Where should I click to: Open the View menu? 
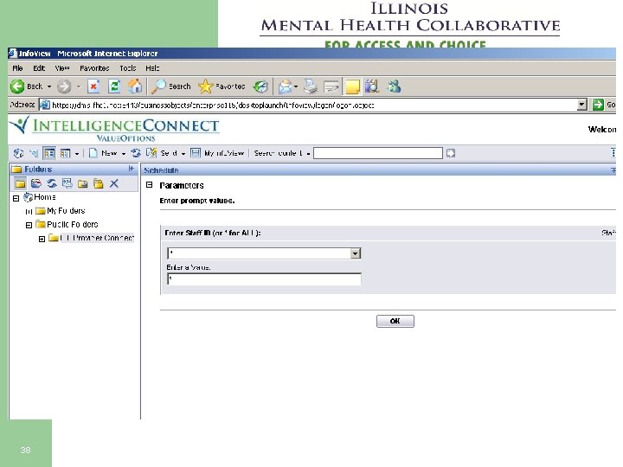pyautogui.click(x=62, y=68)
